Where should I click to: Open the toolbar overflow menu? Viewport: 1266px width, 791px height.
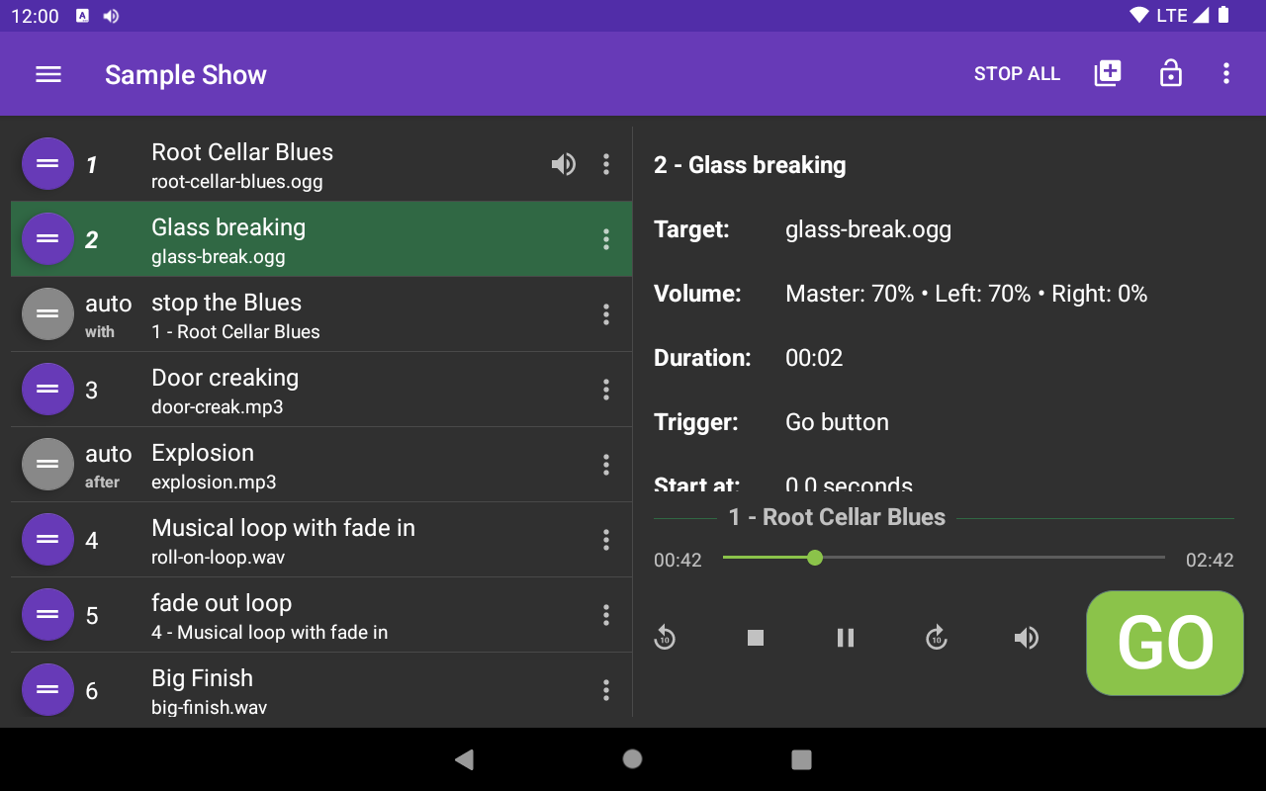(1226, 73)
